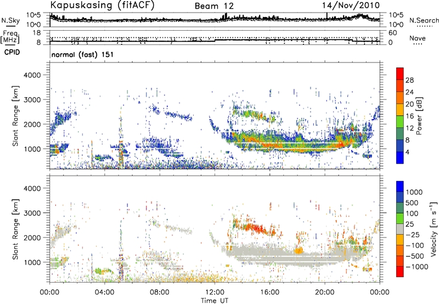Click the blue top of the velocity colorbar

point(400,187)
